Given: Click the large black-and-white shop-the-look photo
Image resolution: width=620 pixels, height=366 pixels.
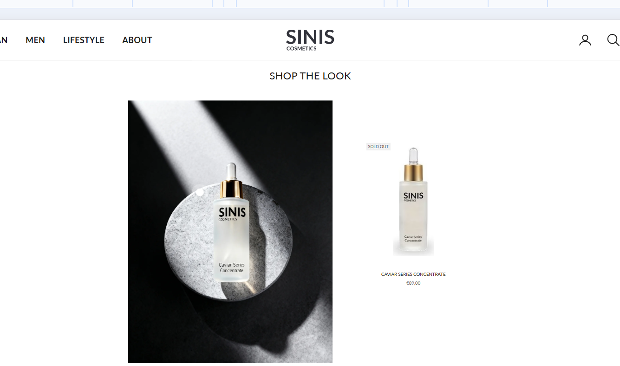Looking at the screenshot, I should (230, 232).
